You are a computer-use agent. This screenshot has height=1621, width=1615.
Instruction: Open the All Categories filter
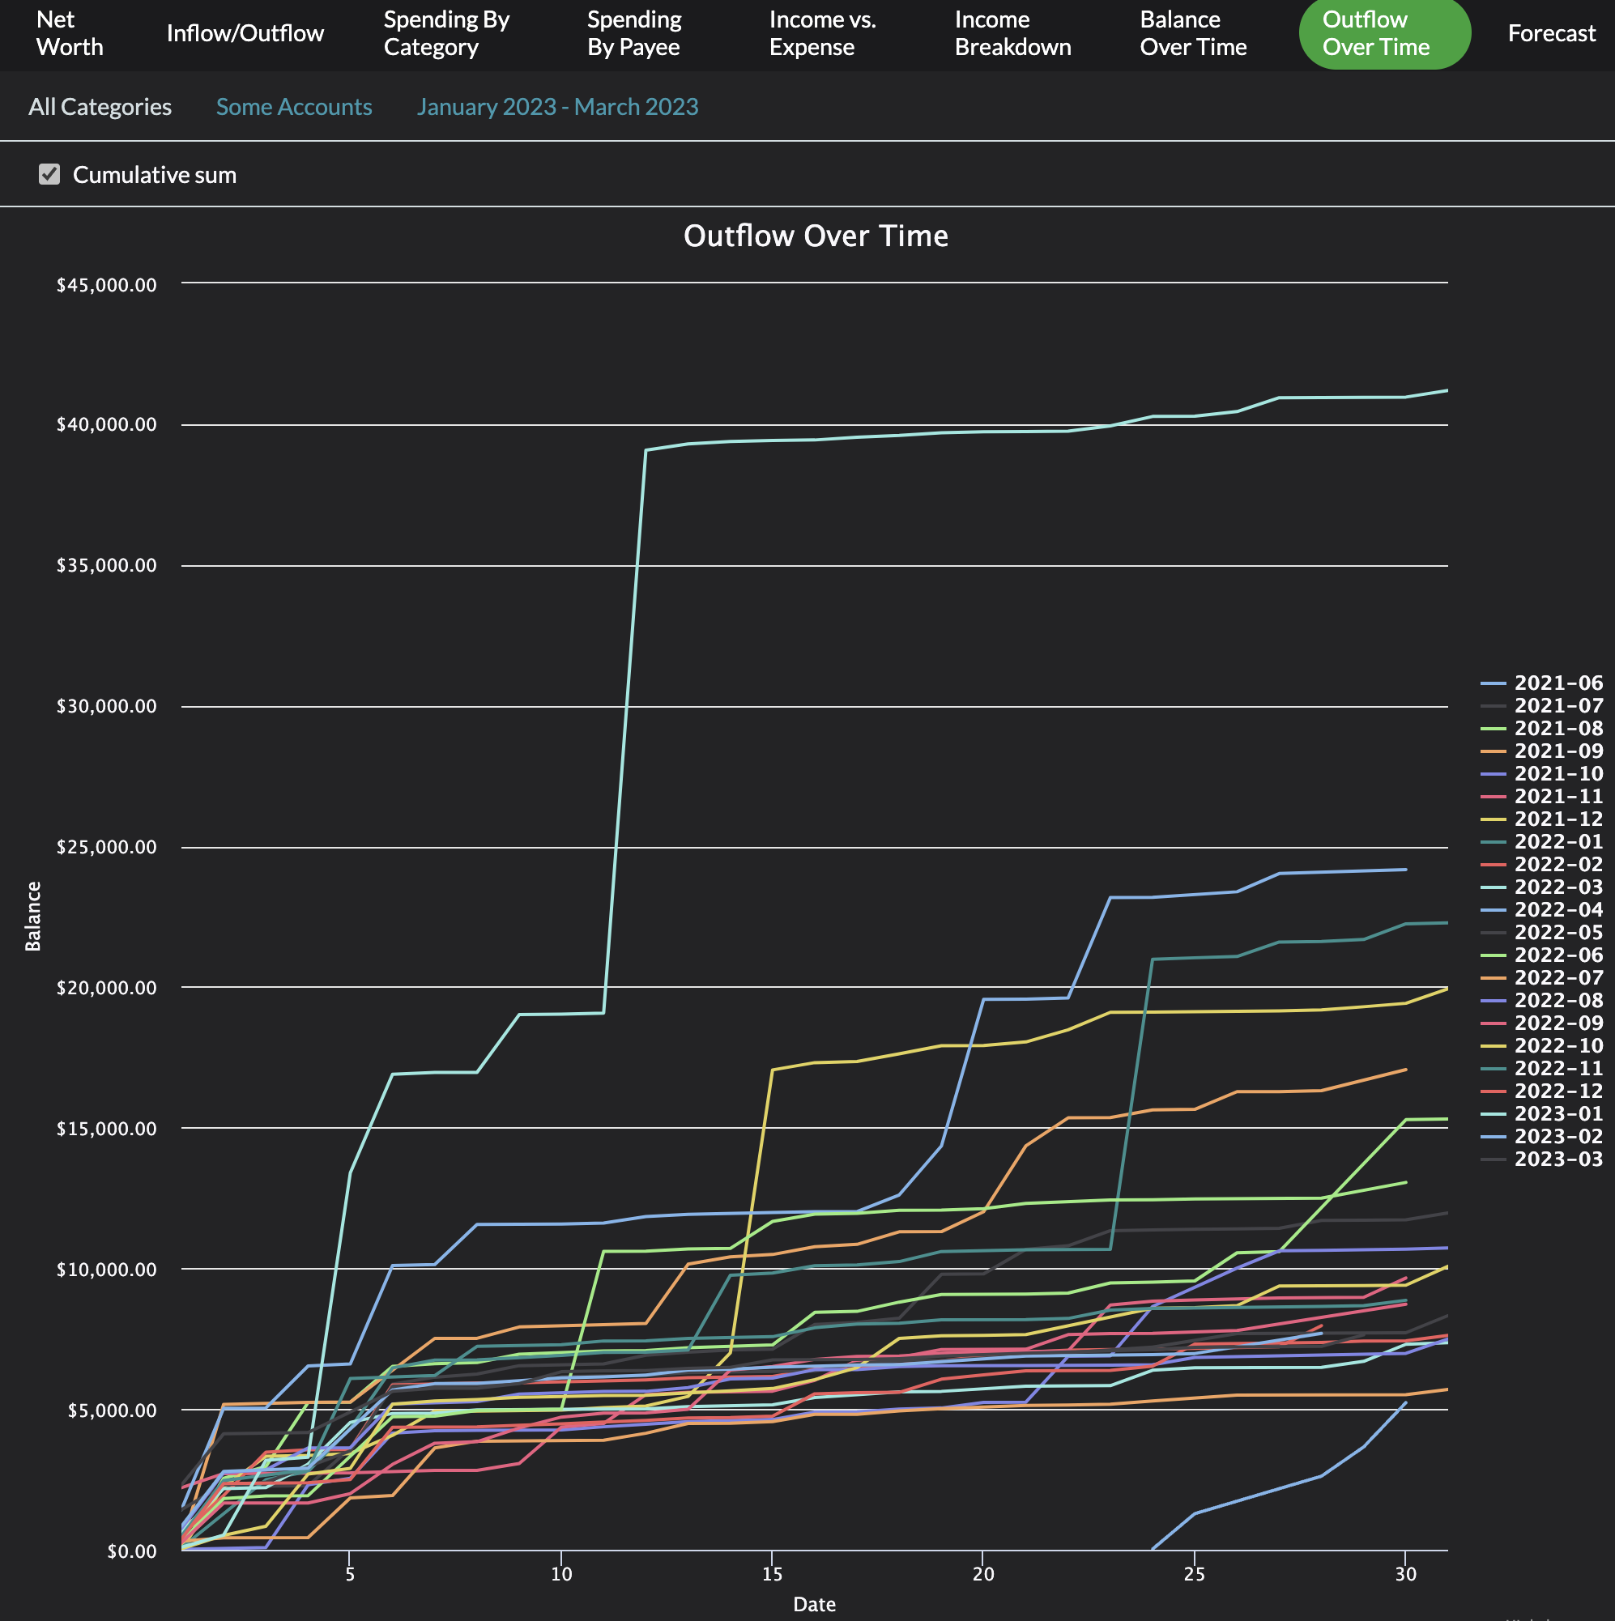(x=100, y=107)
